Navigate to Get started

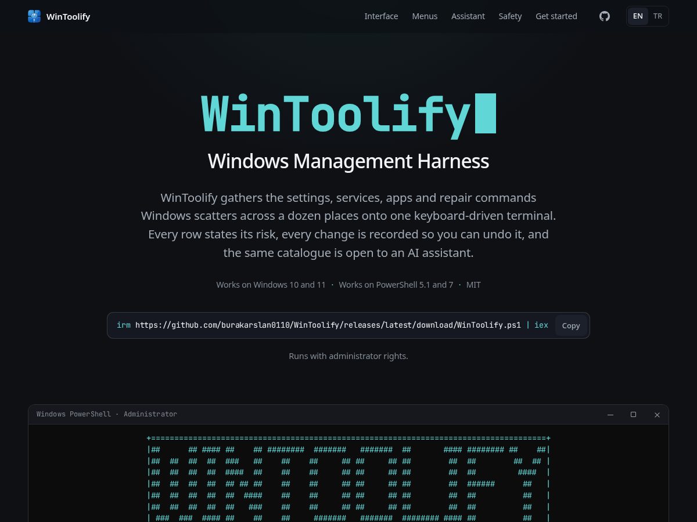tap(556, 16)
